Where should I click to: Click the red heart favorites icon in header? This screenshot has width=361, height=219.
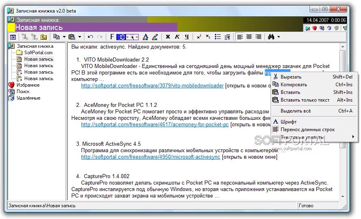(x=314, y=28)
